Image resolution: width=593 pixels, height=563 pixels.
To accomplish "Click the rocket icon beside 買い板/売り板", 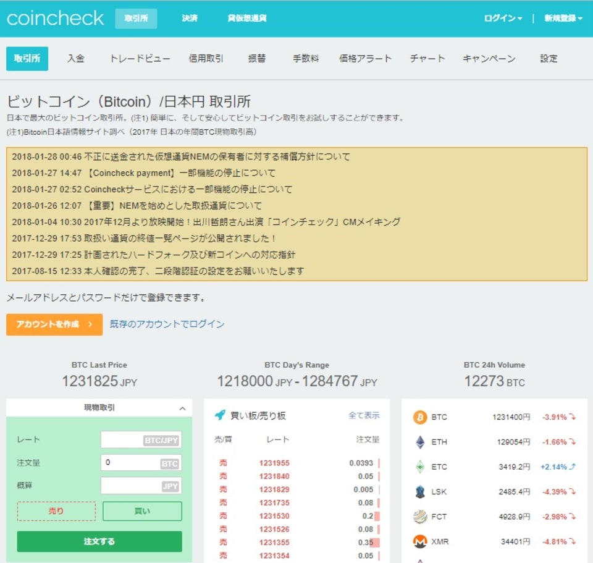I will (220, 415).
